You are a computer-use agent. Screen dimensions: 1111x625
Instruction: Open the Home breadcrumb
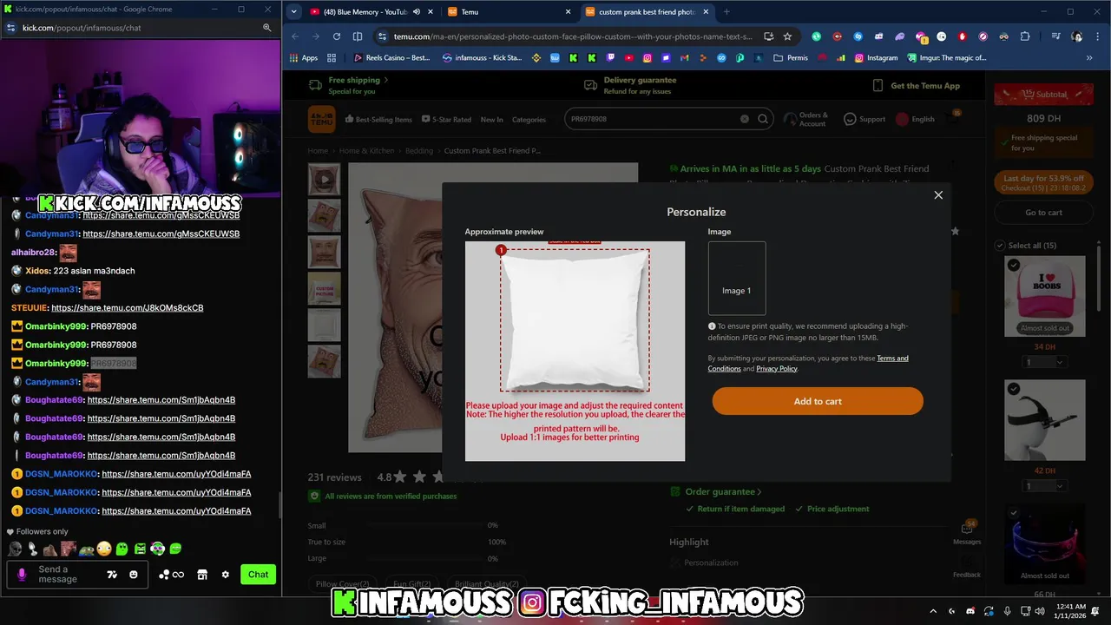[318, 151]
